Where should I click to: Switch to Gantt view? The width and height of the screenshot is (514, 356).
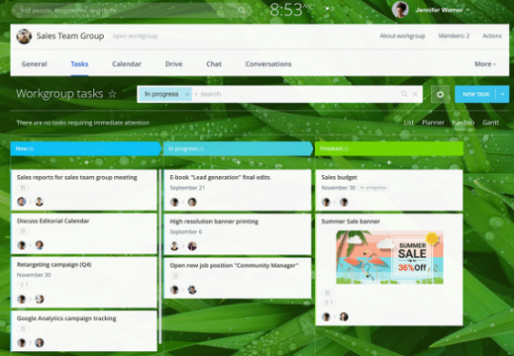[490, 123]
